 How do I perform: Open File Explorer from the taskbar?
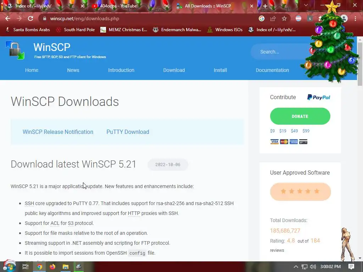point(66,267)
